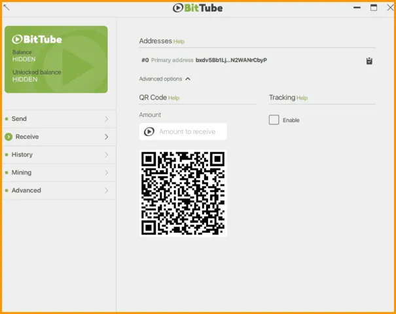396x314 pixels.
Task: Open Help link next to Tracking
Action: [302, 98]
